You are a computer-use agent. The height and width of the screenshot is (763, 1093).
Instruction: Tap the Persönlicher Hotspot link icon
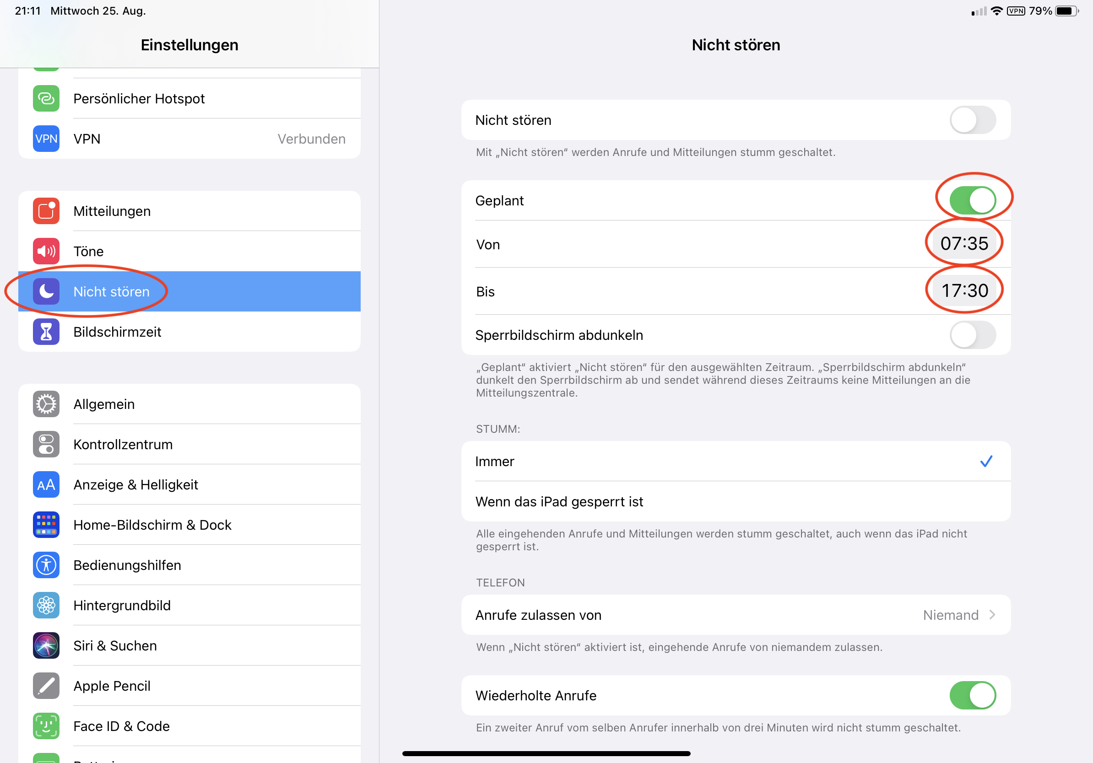(46, 98)
